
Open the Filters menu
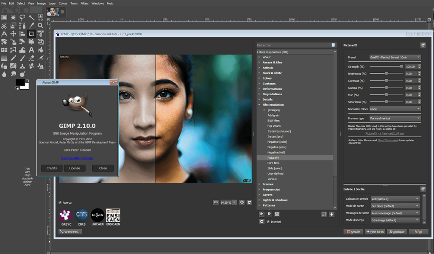[84, 3]
